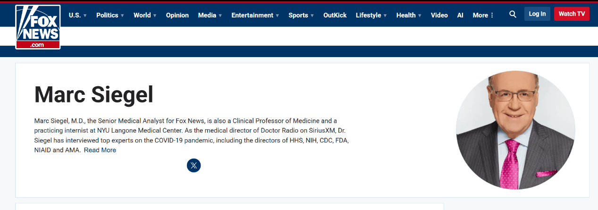Screen dimensions: 598x210
Task: Open Marc Siegel's X profile icon
Action: [194, 165]
